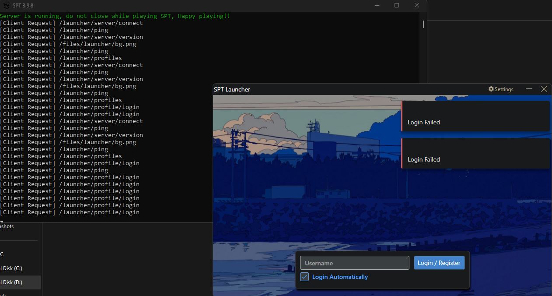This screenshot has height=296, width=552.
Task: Click the green "Server is running" console line
Action: click(x=115, y=16)
